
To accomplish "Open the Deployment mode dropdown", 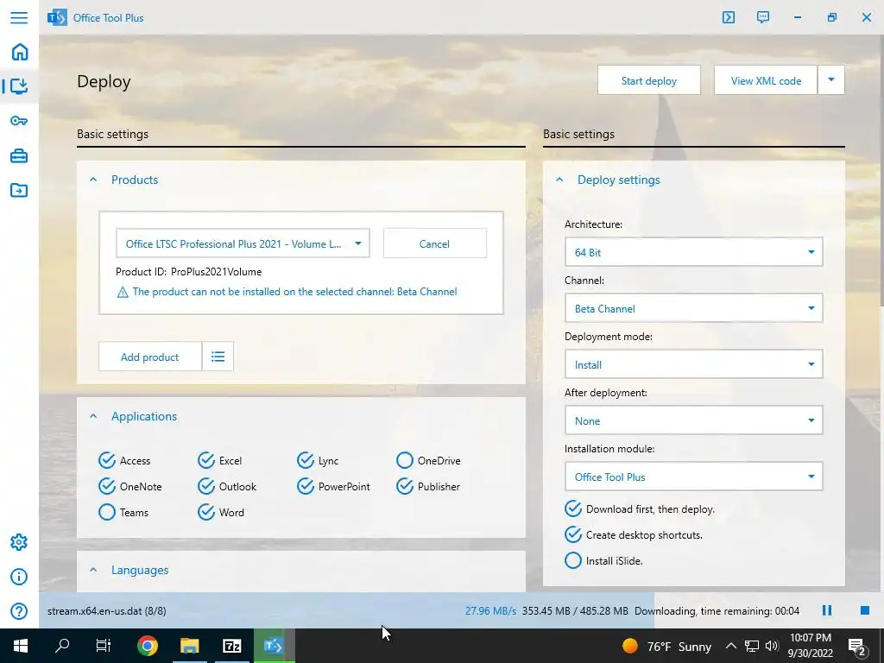I will 693,365.
